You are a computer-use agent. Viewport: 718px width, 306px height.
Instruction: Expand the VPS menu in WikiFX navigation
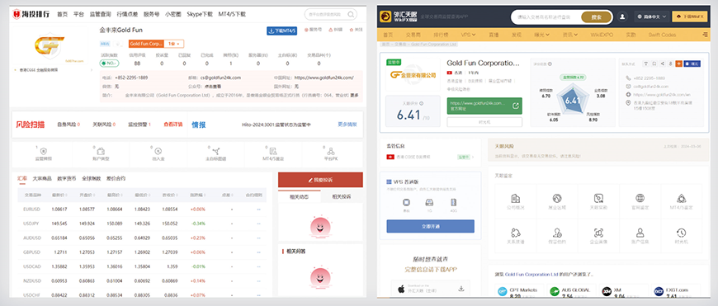pyautogui.click(x=469, y=35)
